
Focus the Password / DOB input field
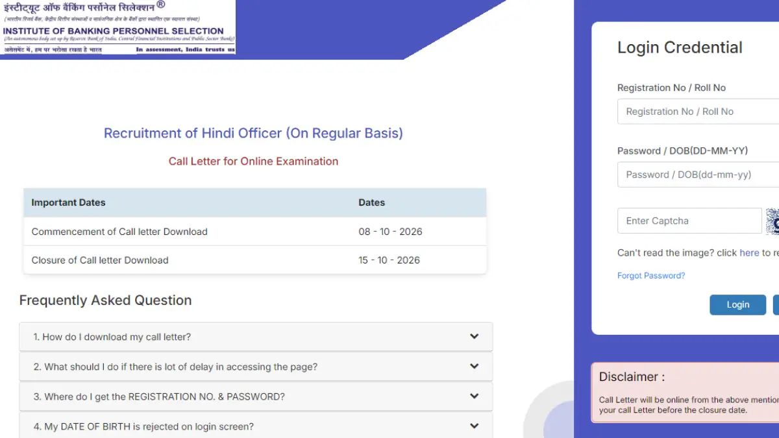coord(698,175)
